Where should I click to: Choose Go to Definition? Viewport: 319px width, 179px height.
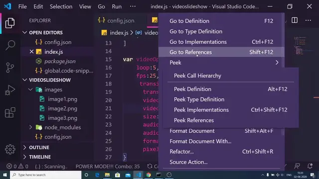221,21
